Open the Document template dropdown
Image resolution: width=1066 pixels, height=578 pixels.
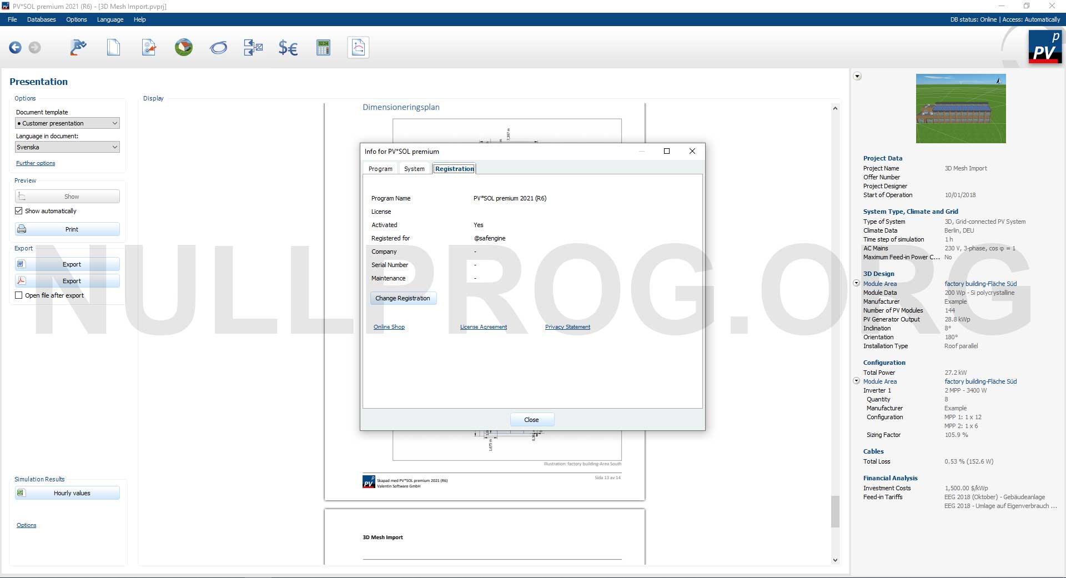point(68,123)
